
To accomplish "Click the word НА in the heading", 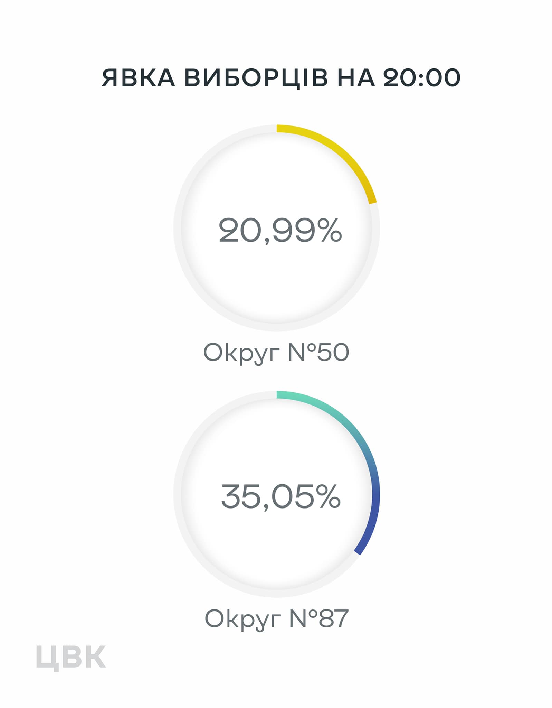I will [356, 77].
